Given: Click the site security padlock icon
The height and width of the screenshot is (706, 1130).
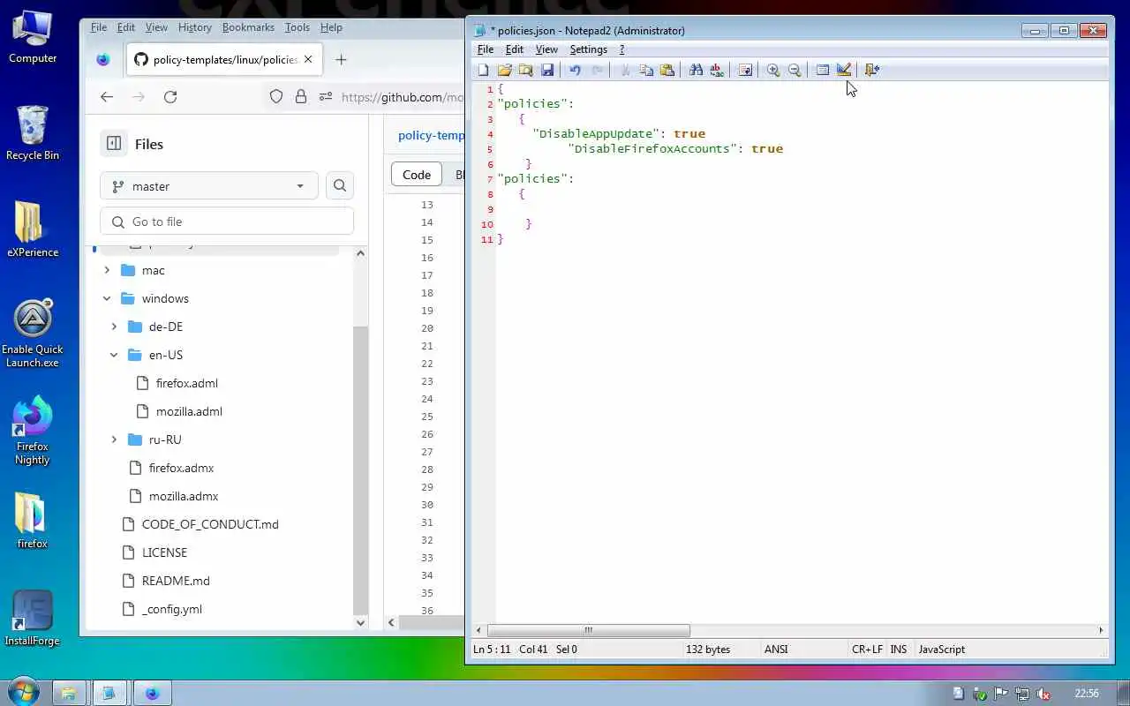Looking at the screenshot, I should pos(301,97).
